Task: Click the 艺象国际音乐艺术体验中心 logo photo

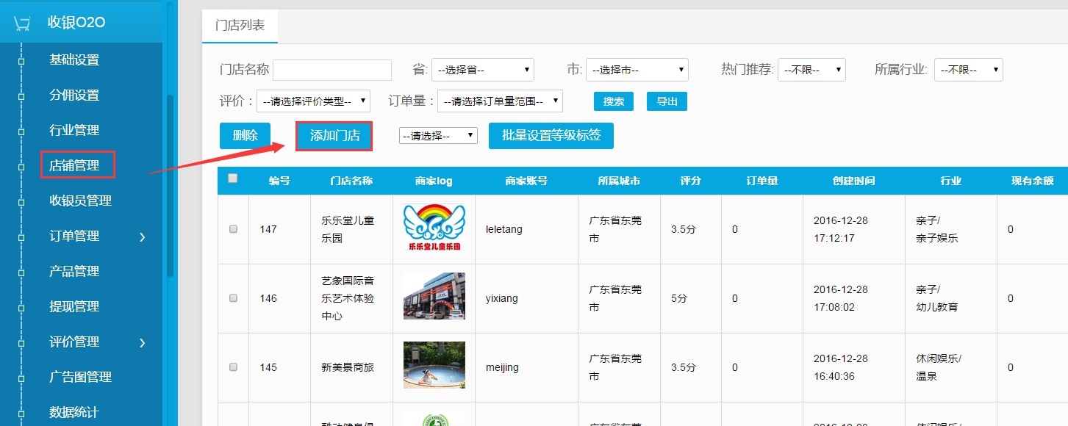Action: [x=434, y=296]
